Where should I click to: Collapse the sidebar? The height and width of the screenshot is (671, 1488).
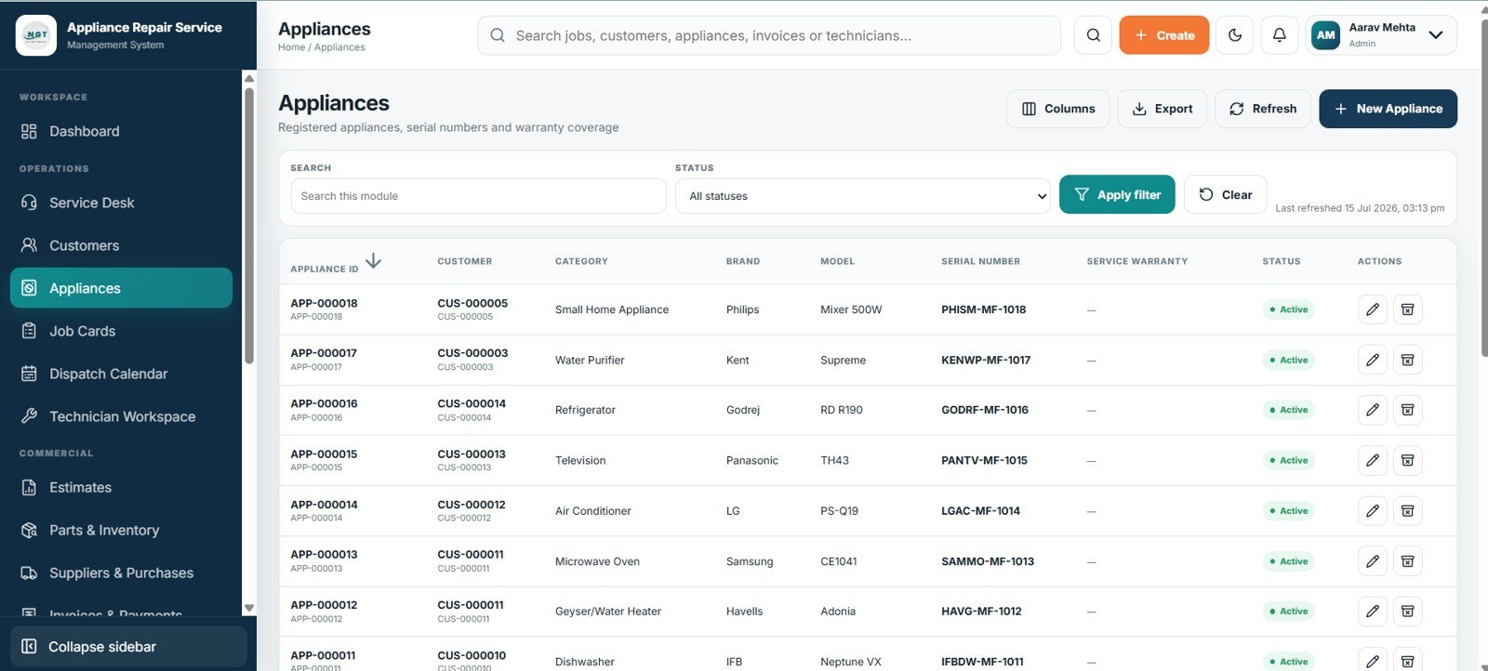(128, 647)
